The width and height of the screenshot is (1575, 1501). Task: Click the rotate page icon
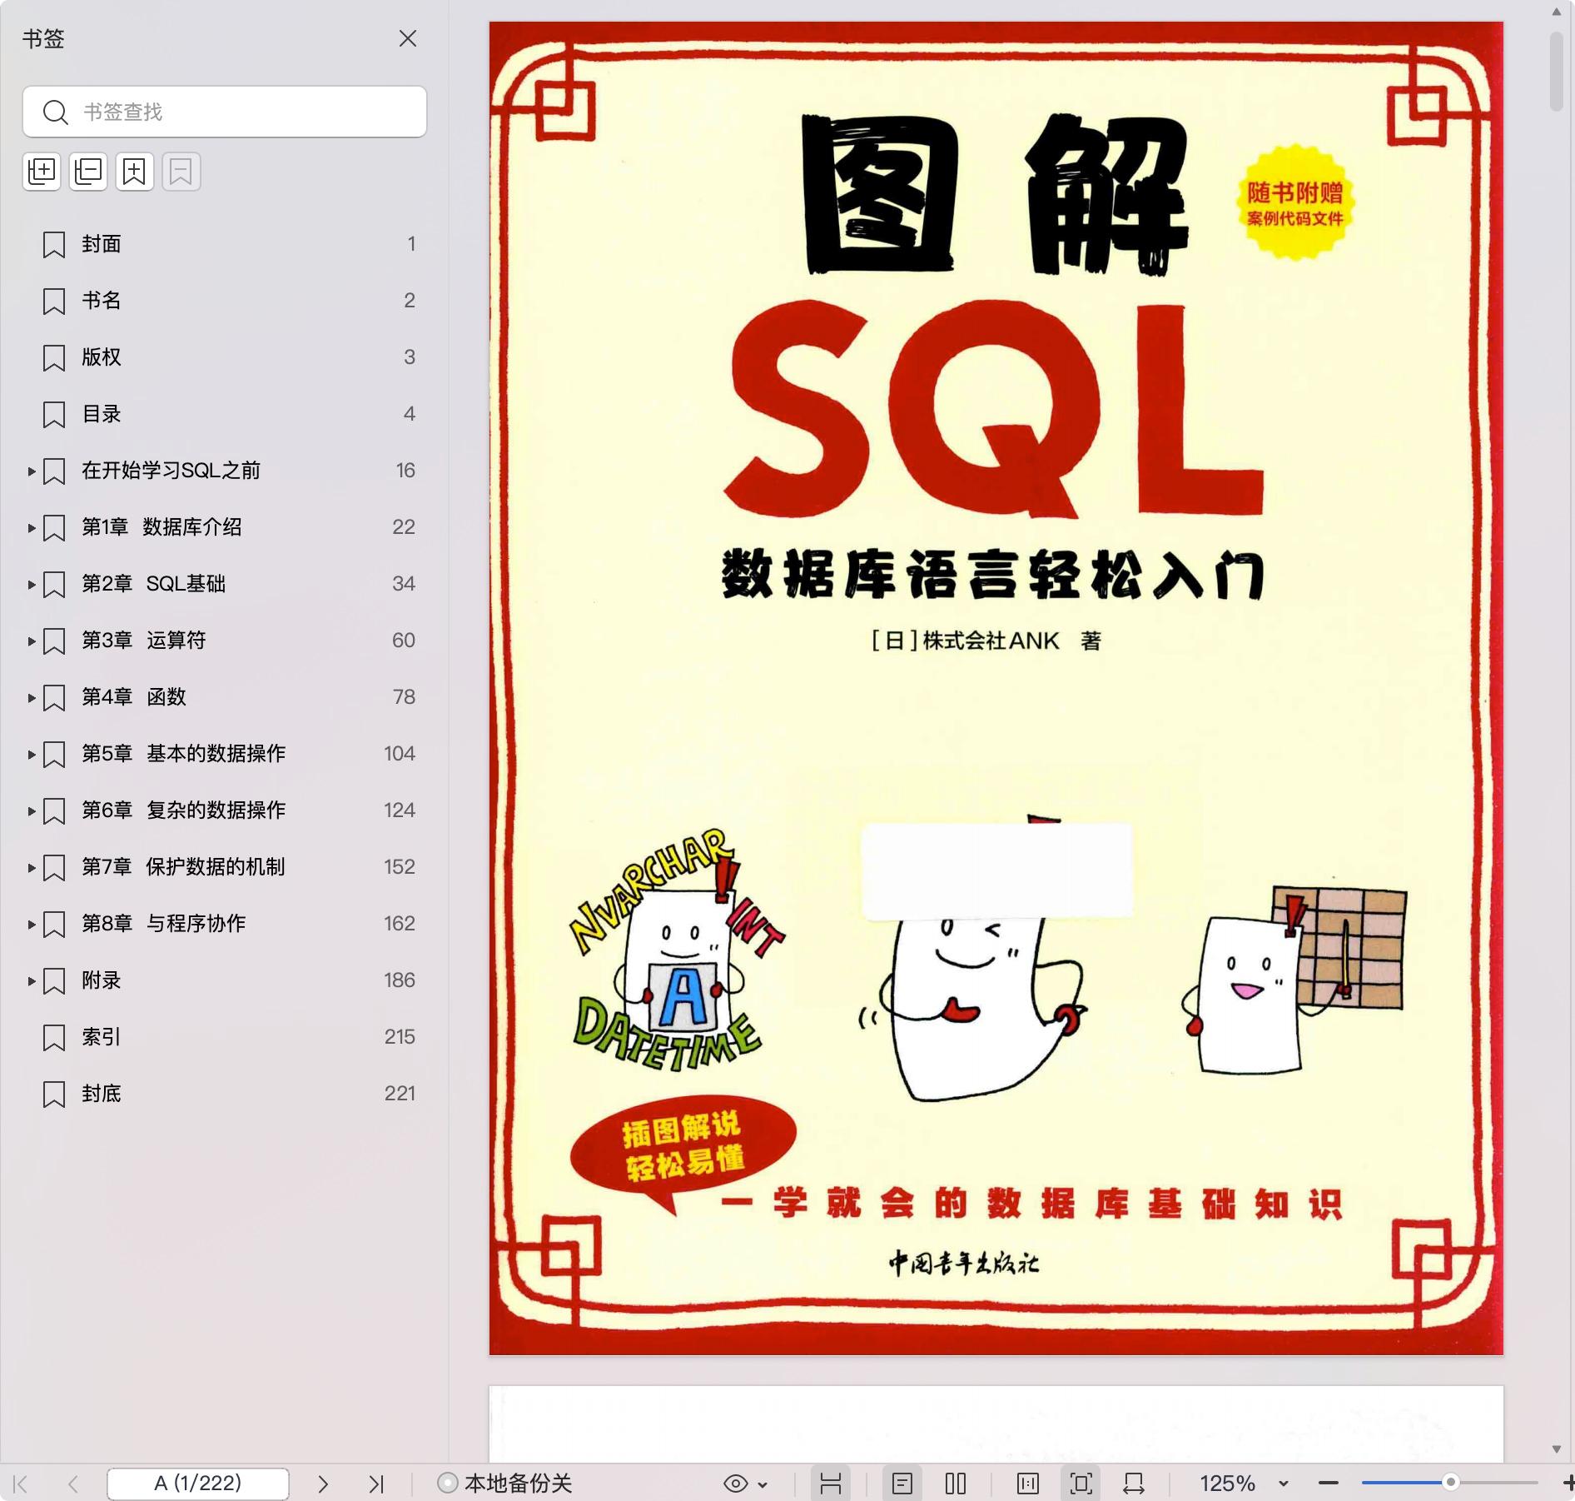[x=1133, y=1484]
